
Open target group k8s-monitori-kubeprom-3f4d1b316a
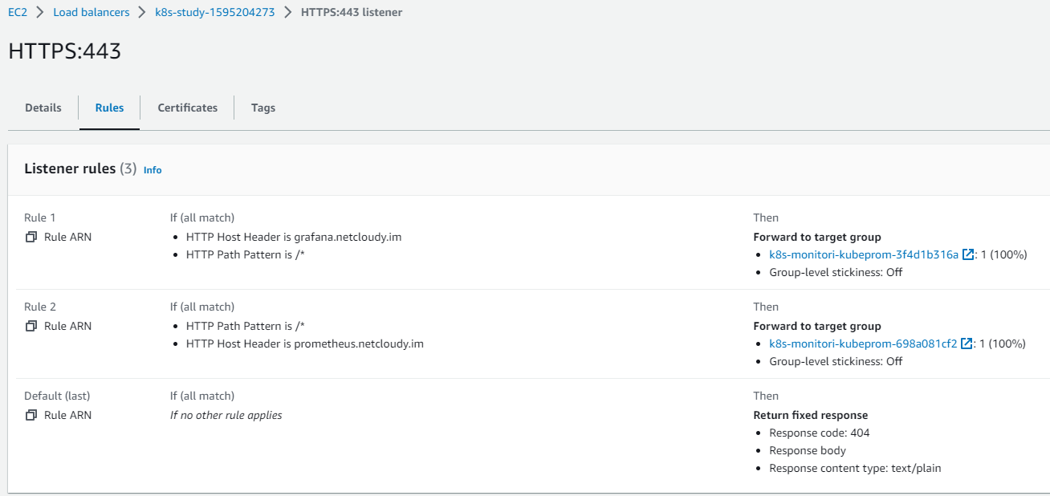point(864,254)
